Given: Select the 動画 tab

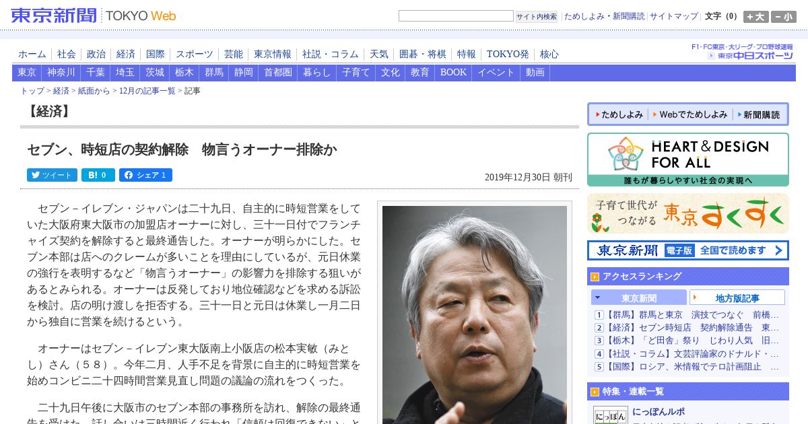Looking at the screenshot, I should 535,73.
